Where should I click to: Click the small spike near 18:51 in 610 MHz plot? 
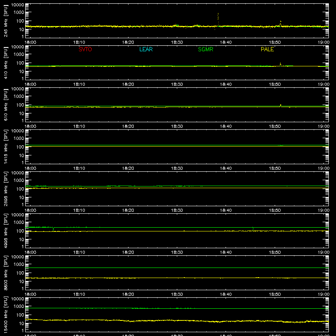[x=281, y=105]
